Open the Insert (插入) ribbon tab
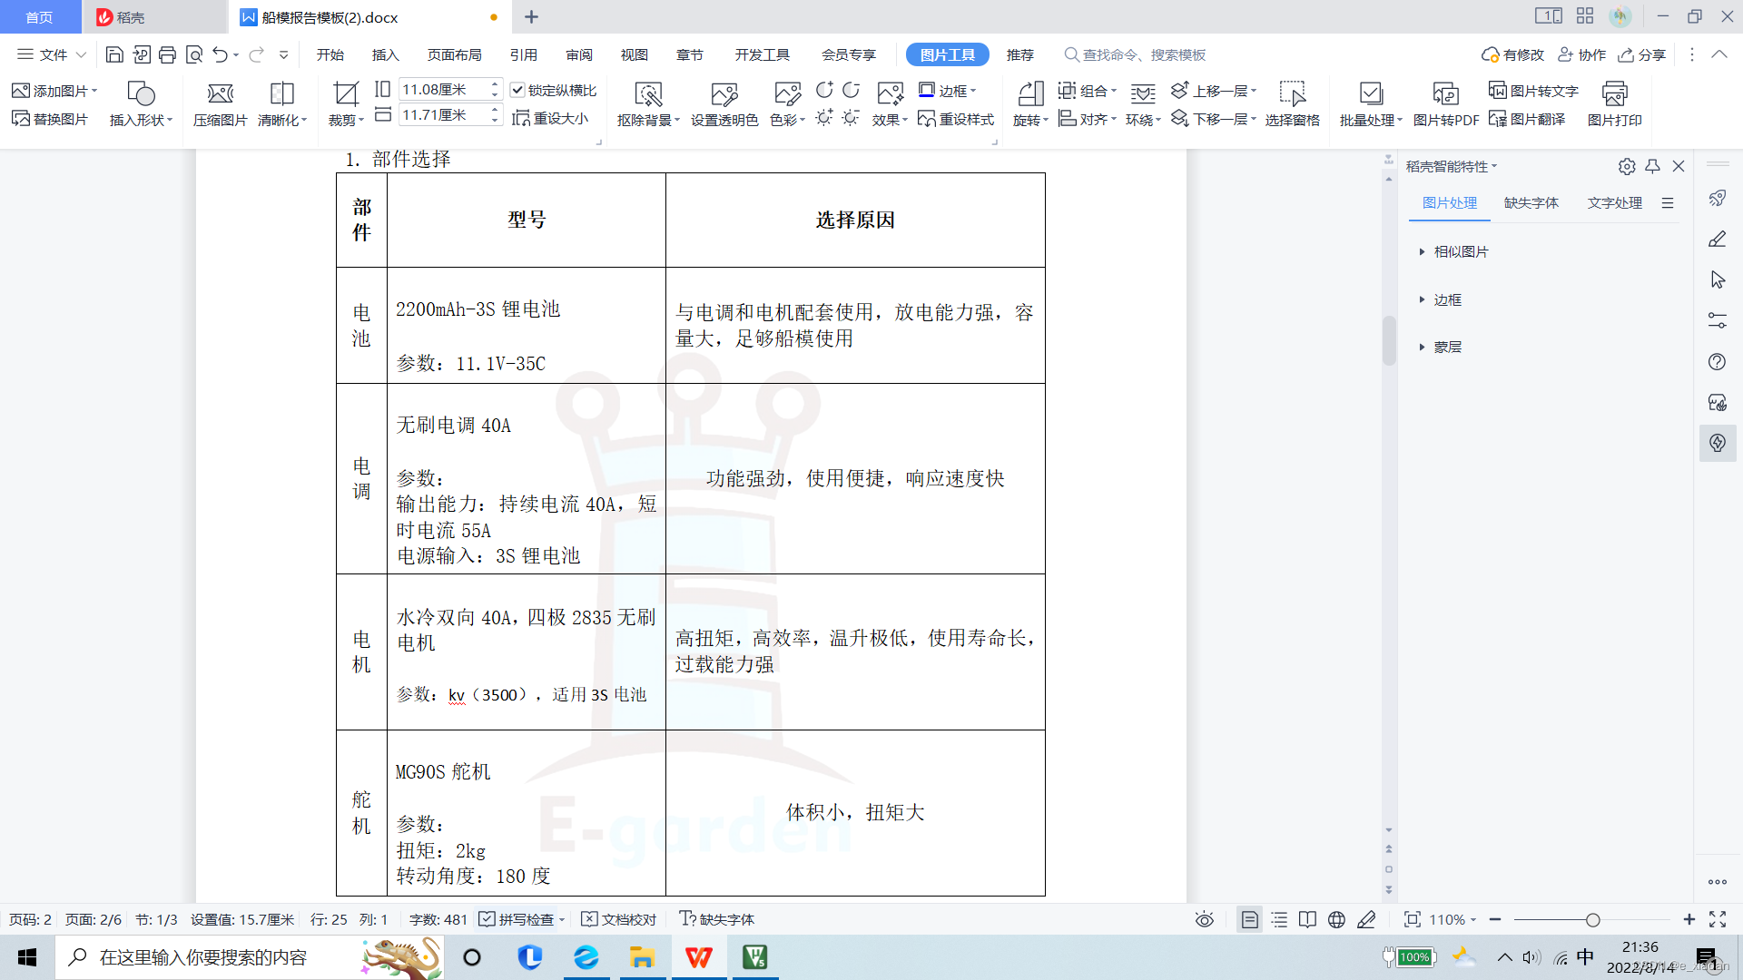 385,54
